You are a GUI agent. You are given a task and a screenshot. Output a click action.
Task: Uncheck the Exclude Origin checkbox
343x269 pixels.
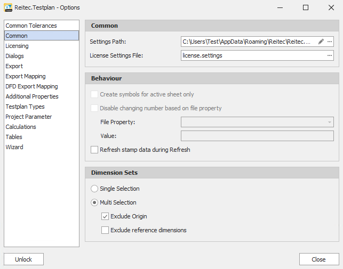[105, 216]
